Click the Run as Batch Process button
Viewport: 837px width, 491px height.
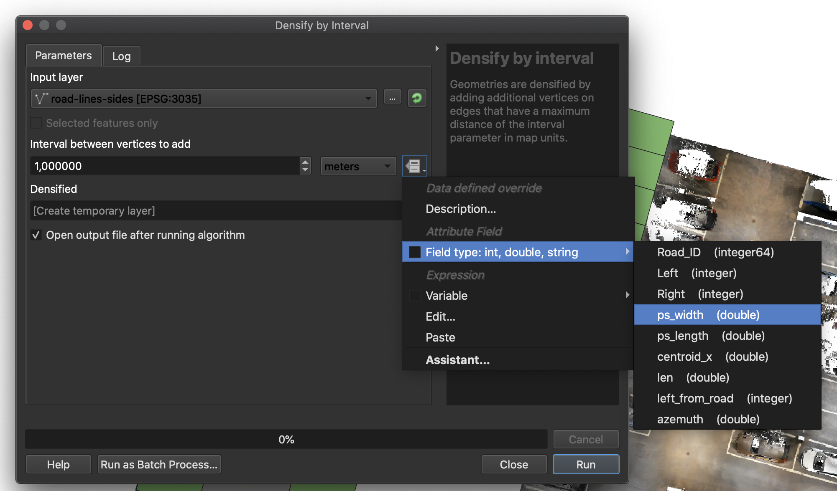(x=159, y=464)
